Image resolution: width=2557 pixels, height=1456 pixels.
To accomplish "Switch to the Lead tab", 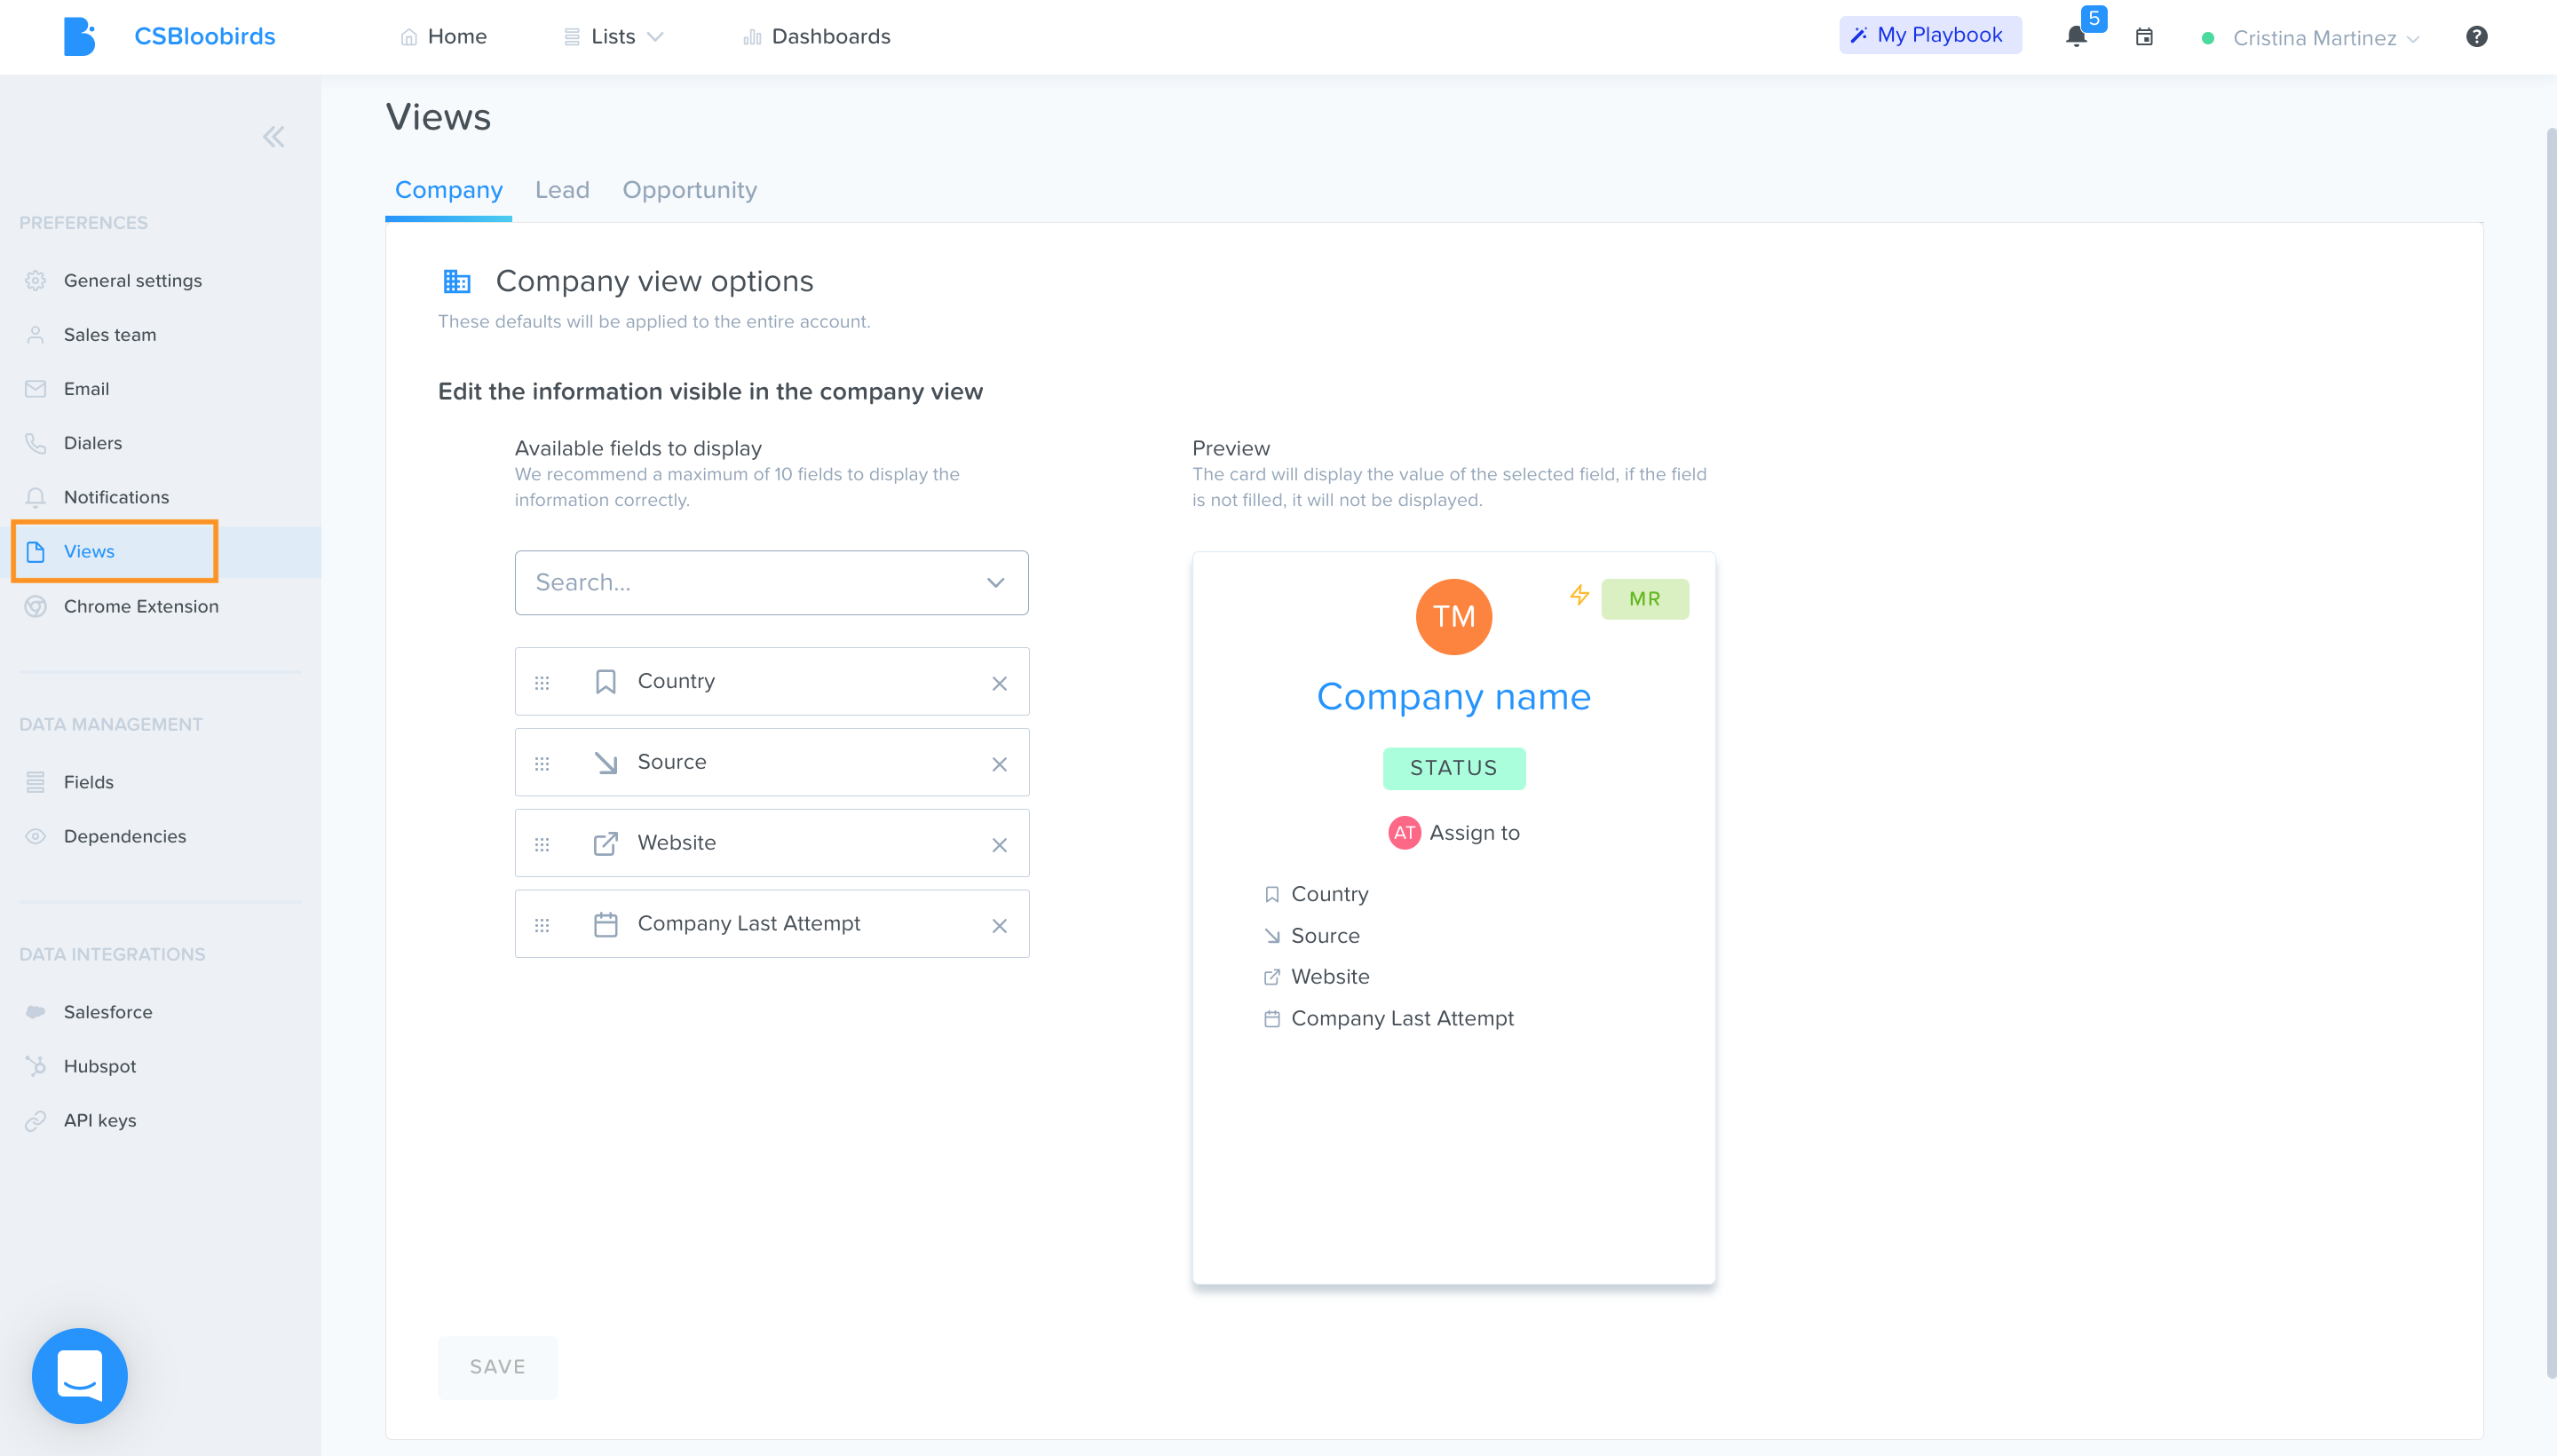I will coord(562,190).
